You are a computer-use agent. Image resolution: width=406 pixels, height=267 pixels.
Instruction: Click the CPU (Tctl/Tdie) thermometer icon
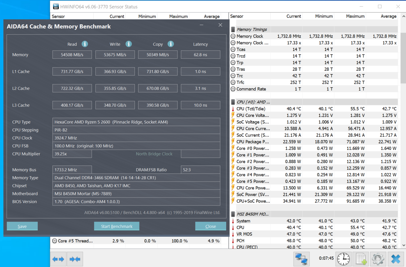[x=233, y=109]
